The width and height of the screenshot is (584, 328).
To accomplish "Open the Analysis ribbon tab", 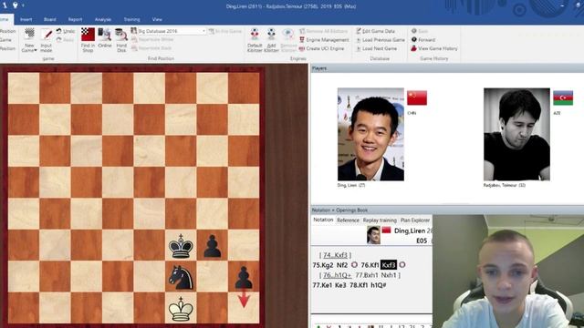I will pos(103,19).
